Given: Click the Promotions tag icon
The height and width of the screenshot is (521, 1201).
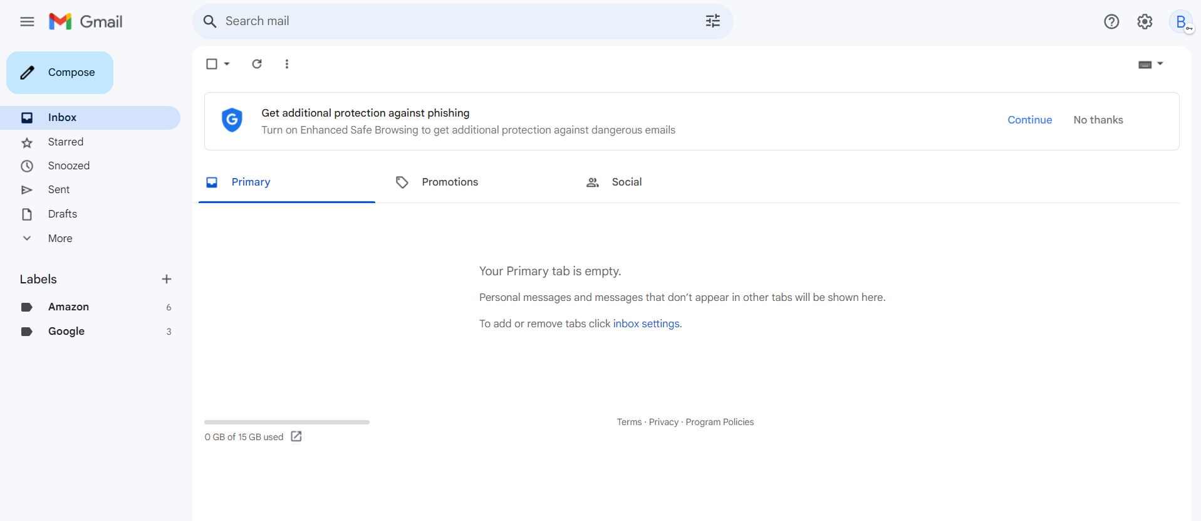Looking at the screenshot, I should point(402,182).
